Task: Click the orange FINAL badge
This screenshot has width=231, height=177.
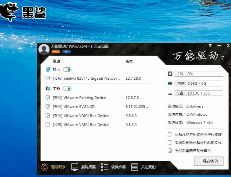Action: 56,52
